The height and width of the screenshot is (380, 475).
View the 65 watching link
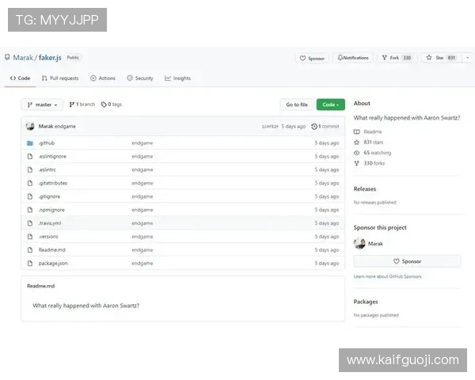coord(378,153)
